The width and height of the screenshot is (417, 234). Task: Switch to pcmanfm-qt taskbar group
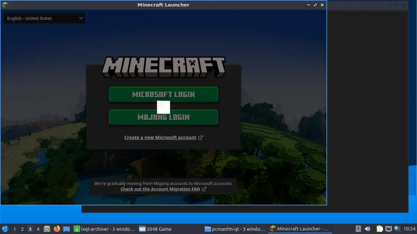(235, 229)
